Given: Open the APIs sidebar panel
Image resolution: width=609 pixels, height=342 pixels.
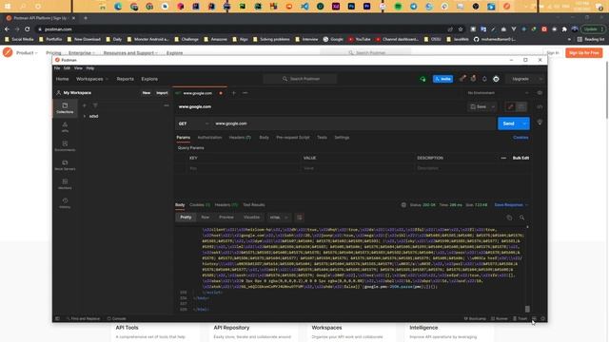Looking at the screenshot, I should (65, 126).
